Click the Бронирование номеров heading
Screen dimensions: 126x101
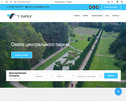pyautogui.click(x=18, y=74)
